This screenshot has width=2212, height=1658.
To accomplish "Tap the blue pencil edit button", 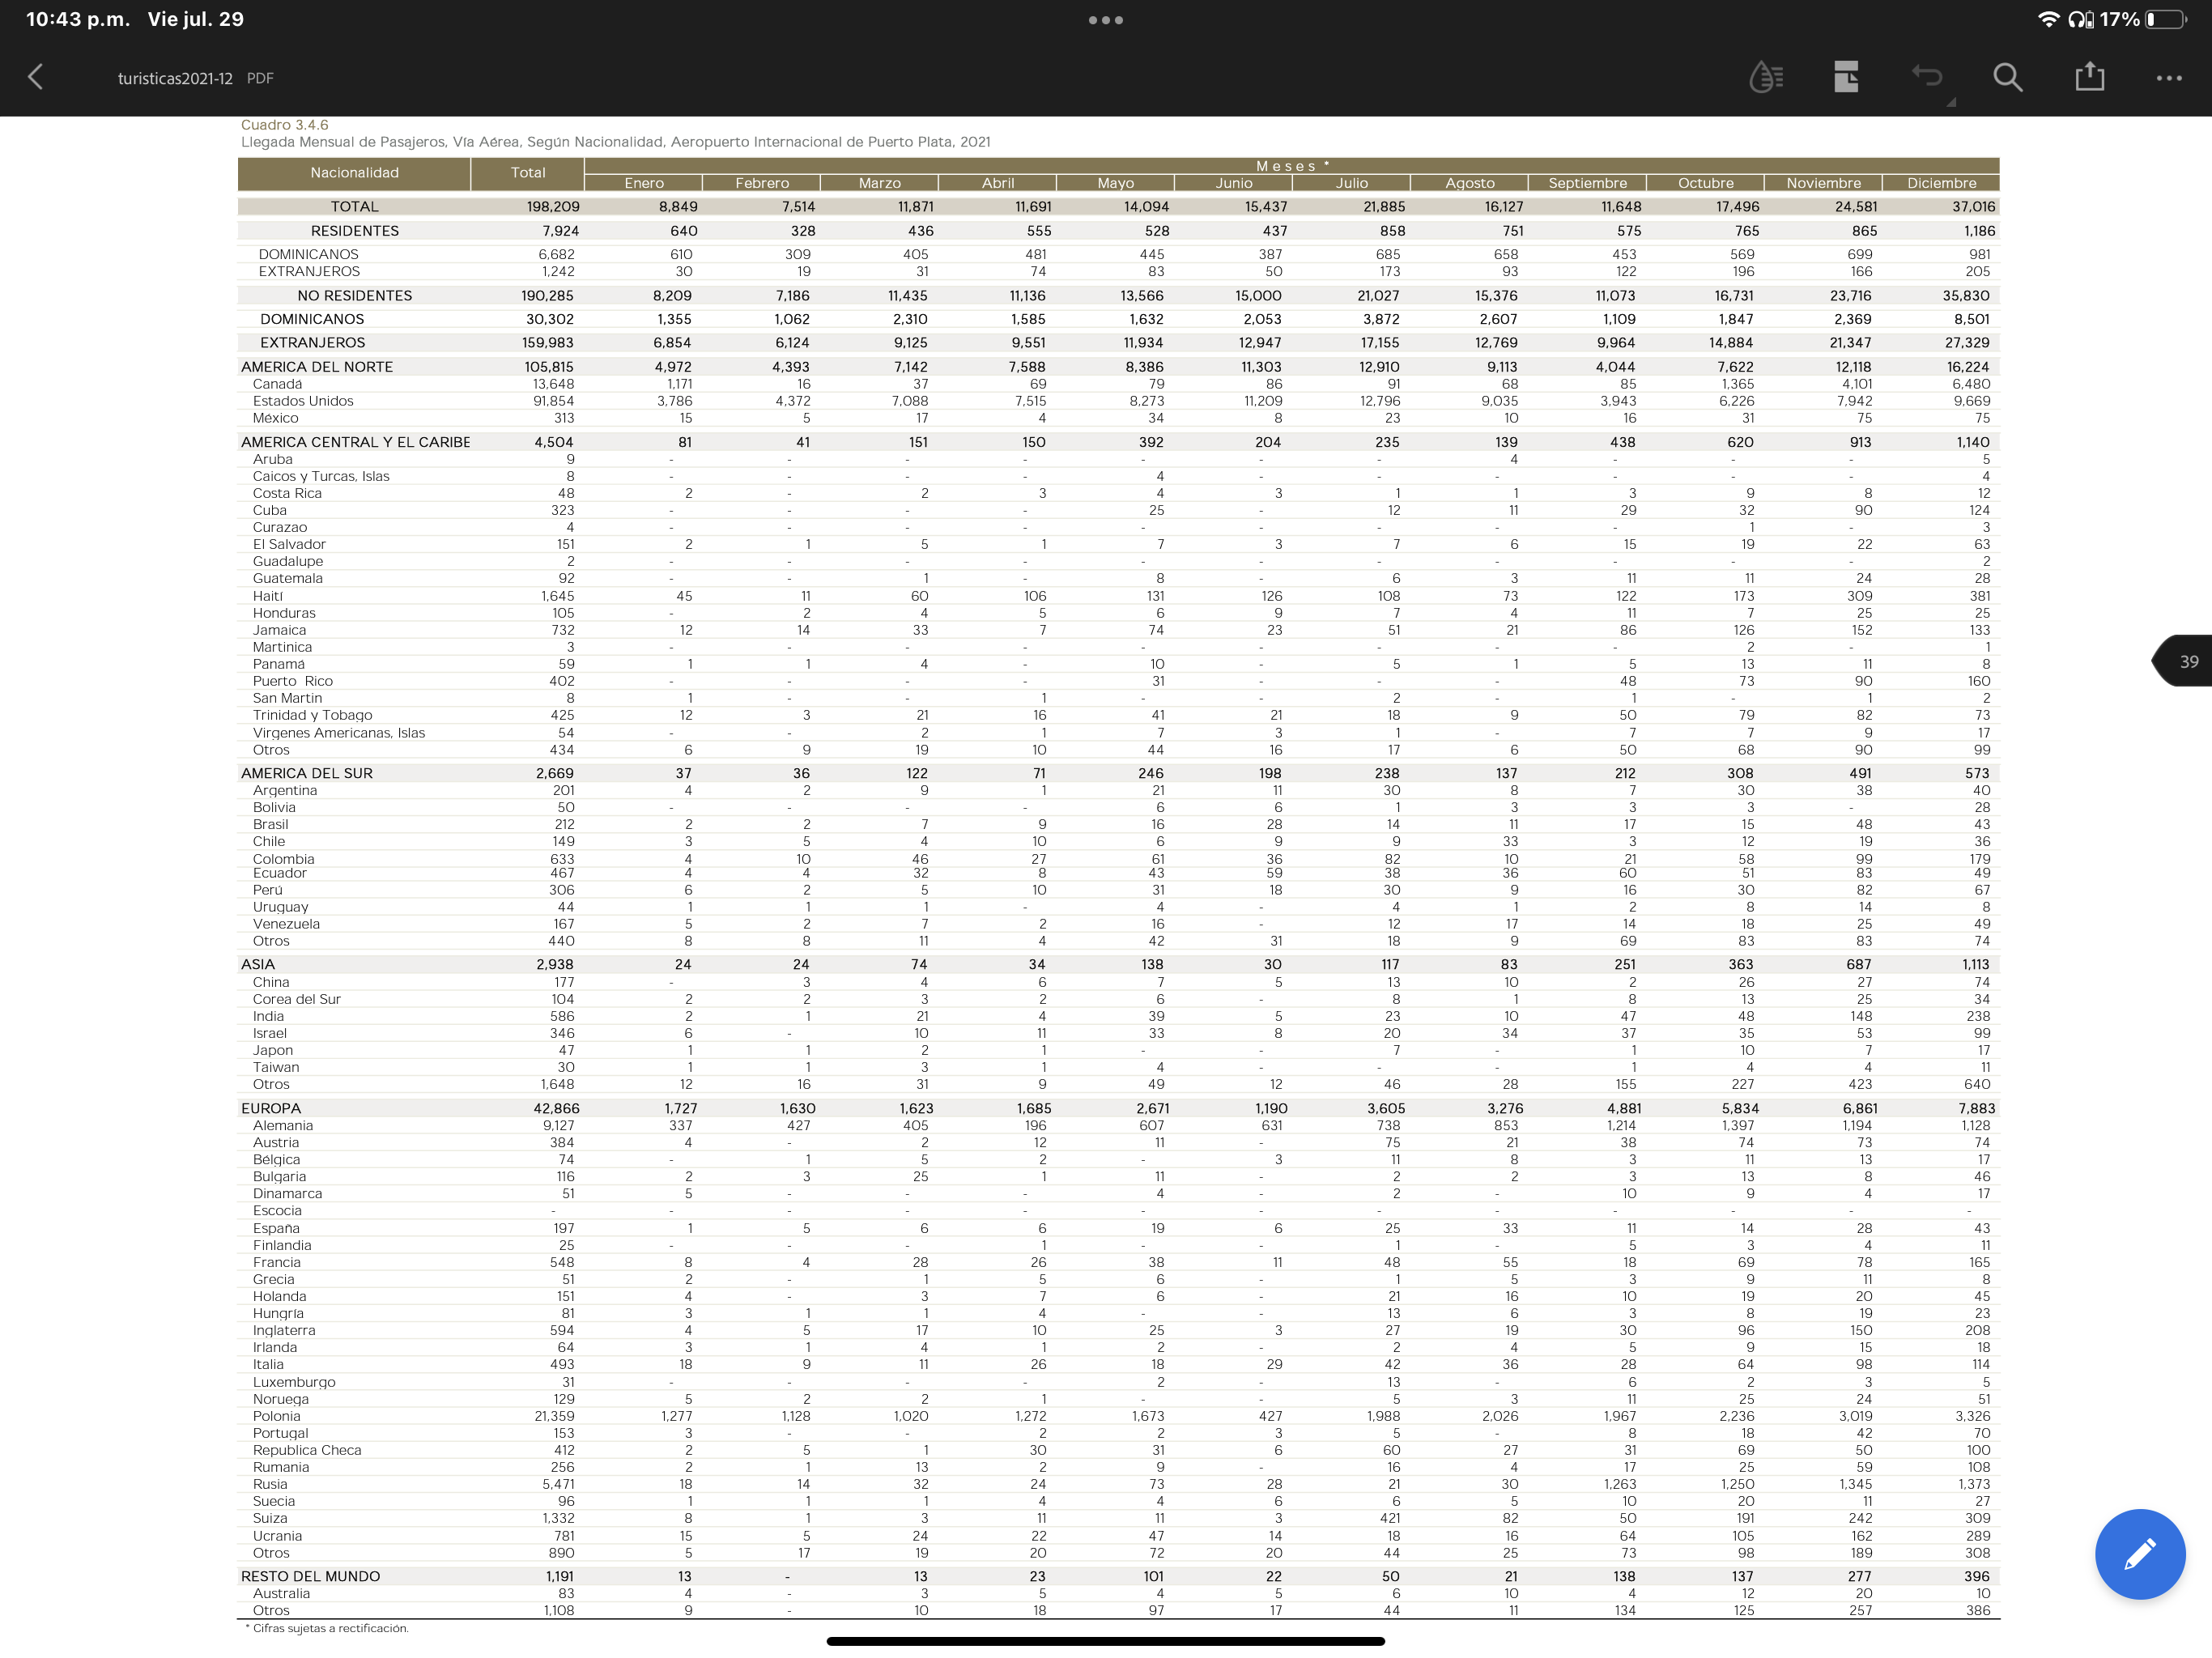I will (2139, 1553).
